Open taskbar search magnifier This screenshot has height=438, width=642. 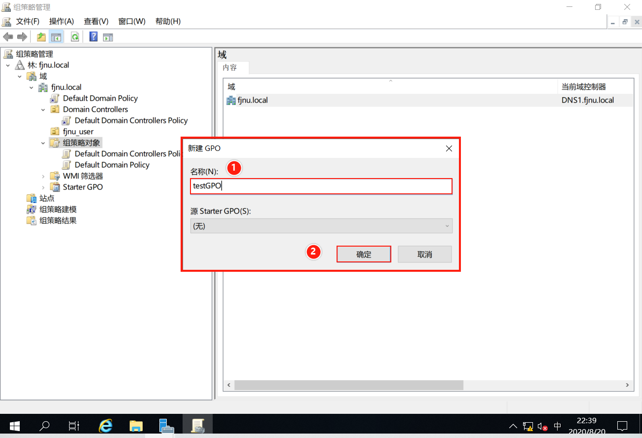click(44, 426)
